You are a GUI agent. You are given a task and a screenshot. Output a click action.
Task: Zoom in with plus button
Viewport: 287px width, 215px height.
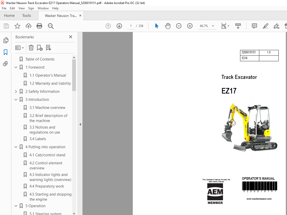[x=190, y=26]
